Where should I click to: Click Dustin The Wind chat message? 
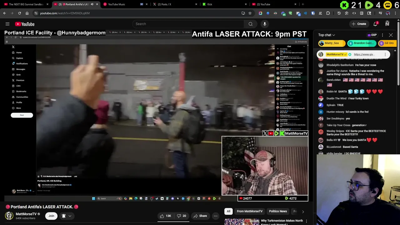354,98
